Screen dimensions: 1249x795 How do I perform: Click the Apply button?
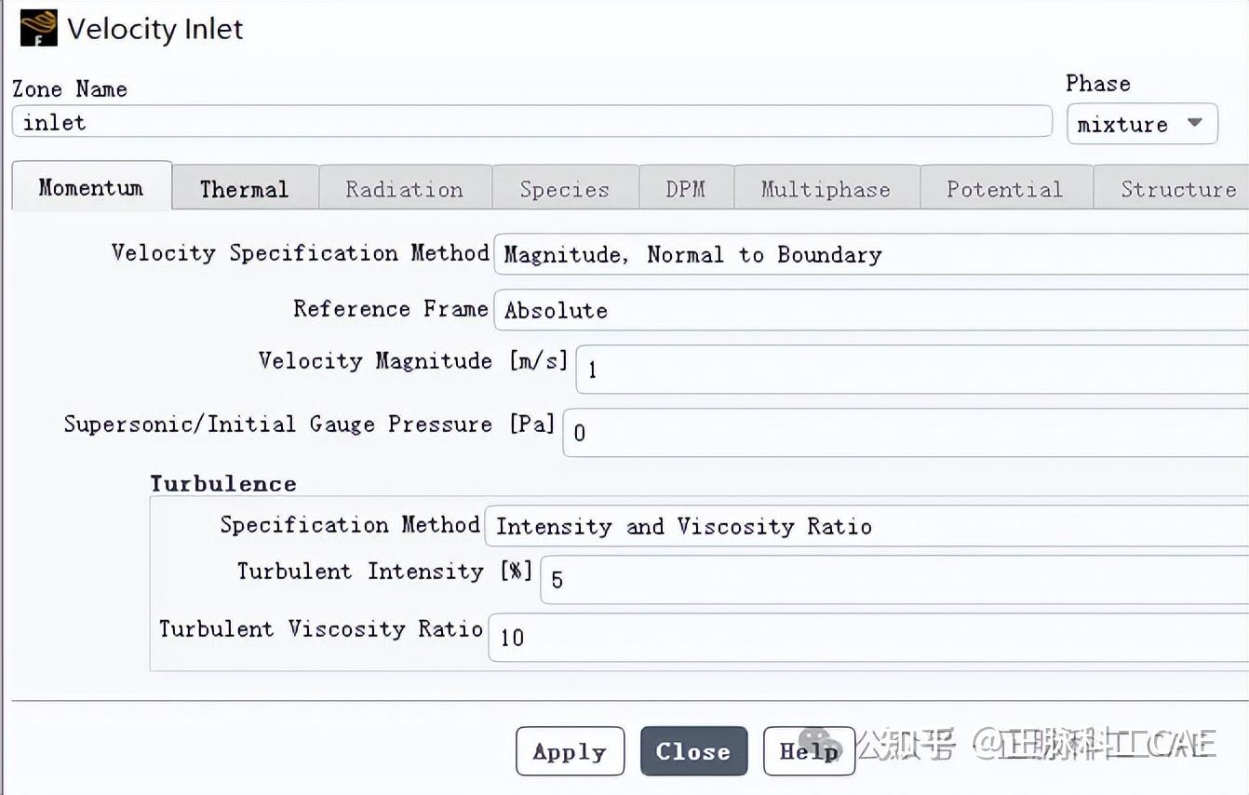(x=570, y=751)
